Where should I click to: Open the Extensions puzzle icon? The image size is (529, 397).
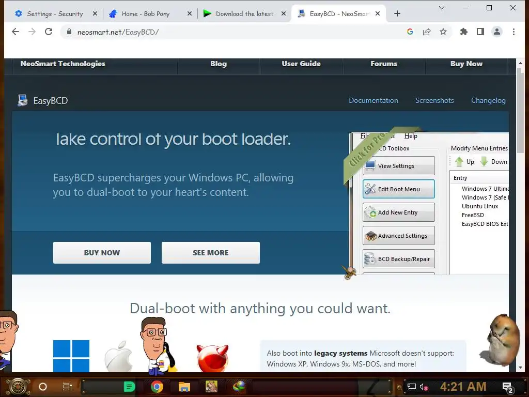[x=464, y=32]
